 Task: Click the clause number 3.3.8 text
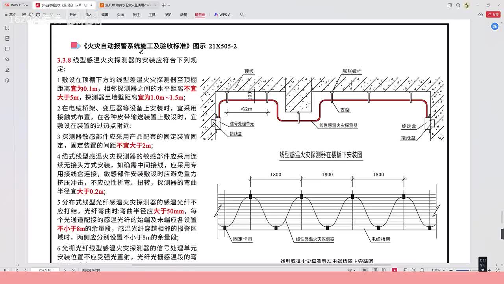pyautogui.click(x=64, y=60)
